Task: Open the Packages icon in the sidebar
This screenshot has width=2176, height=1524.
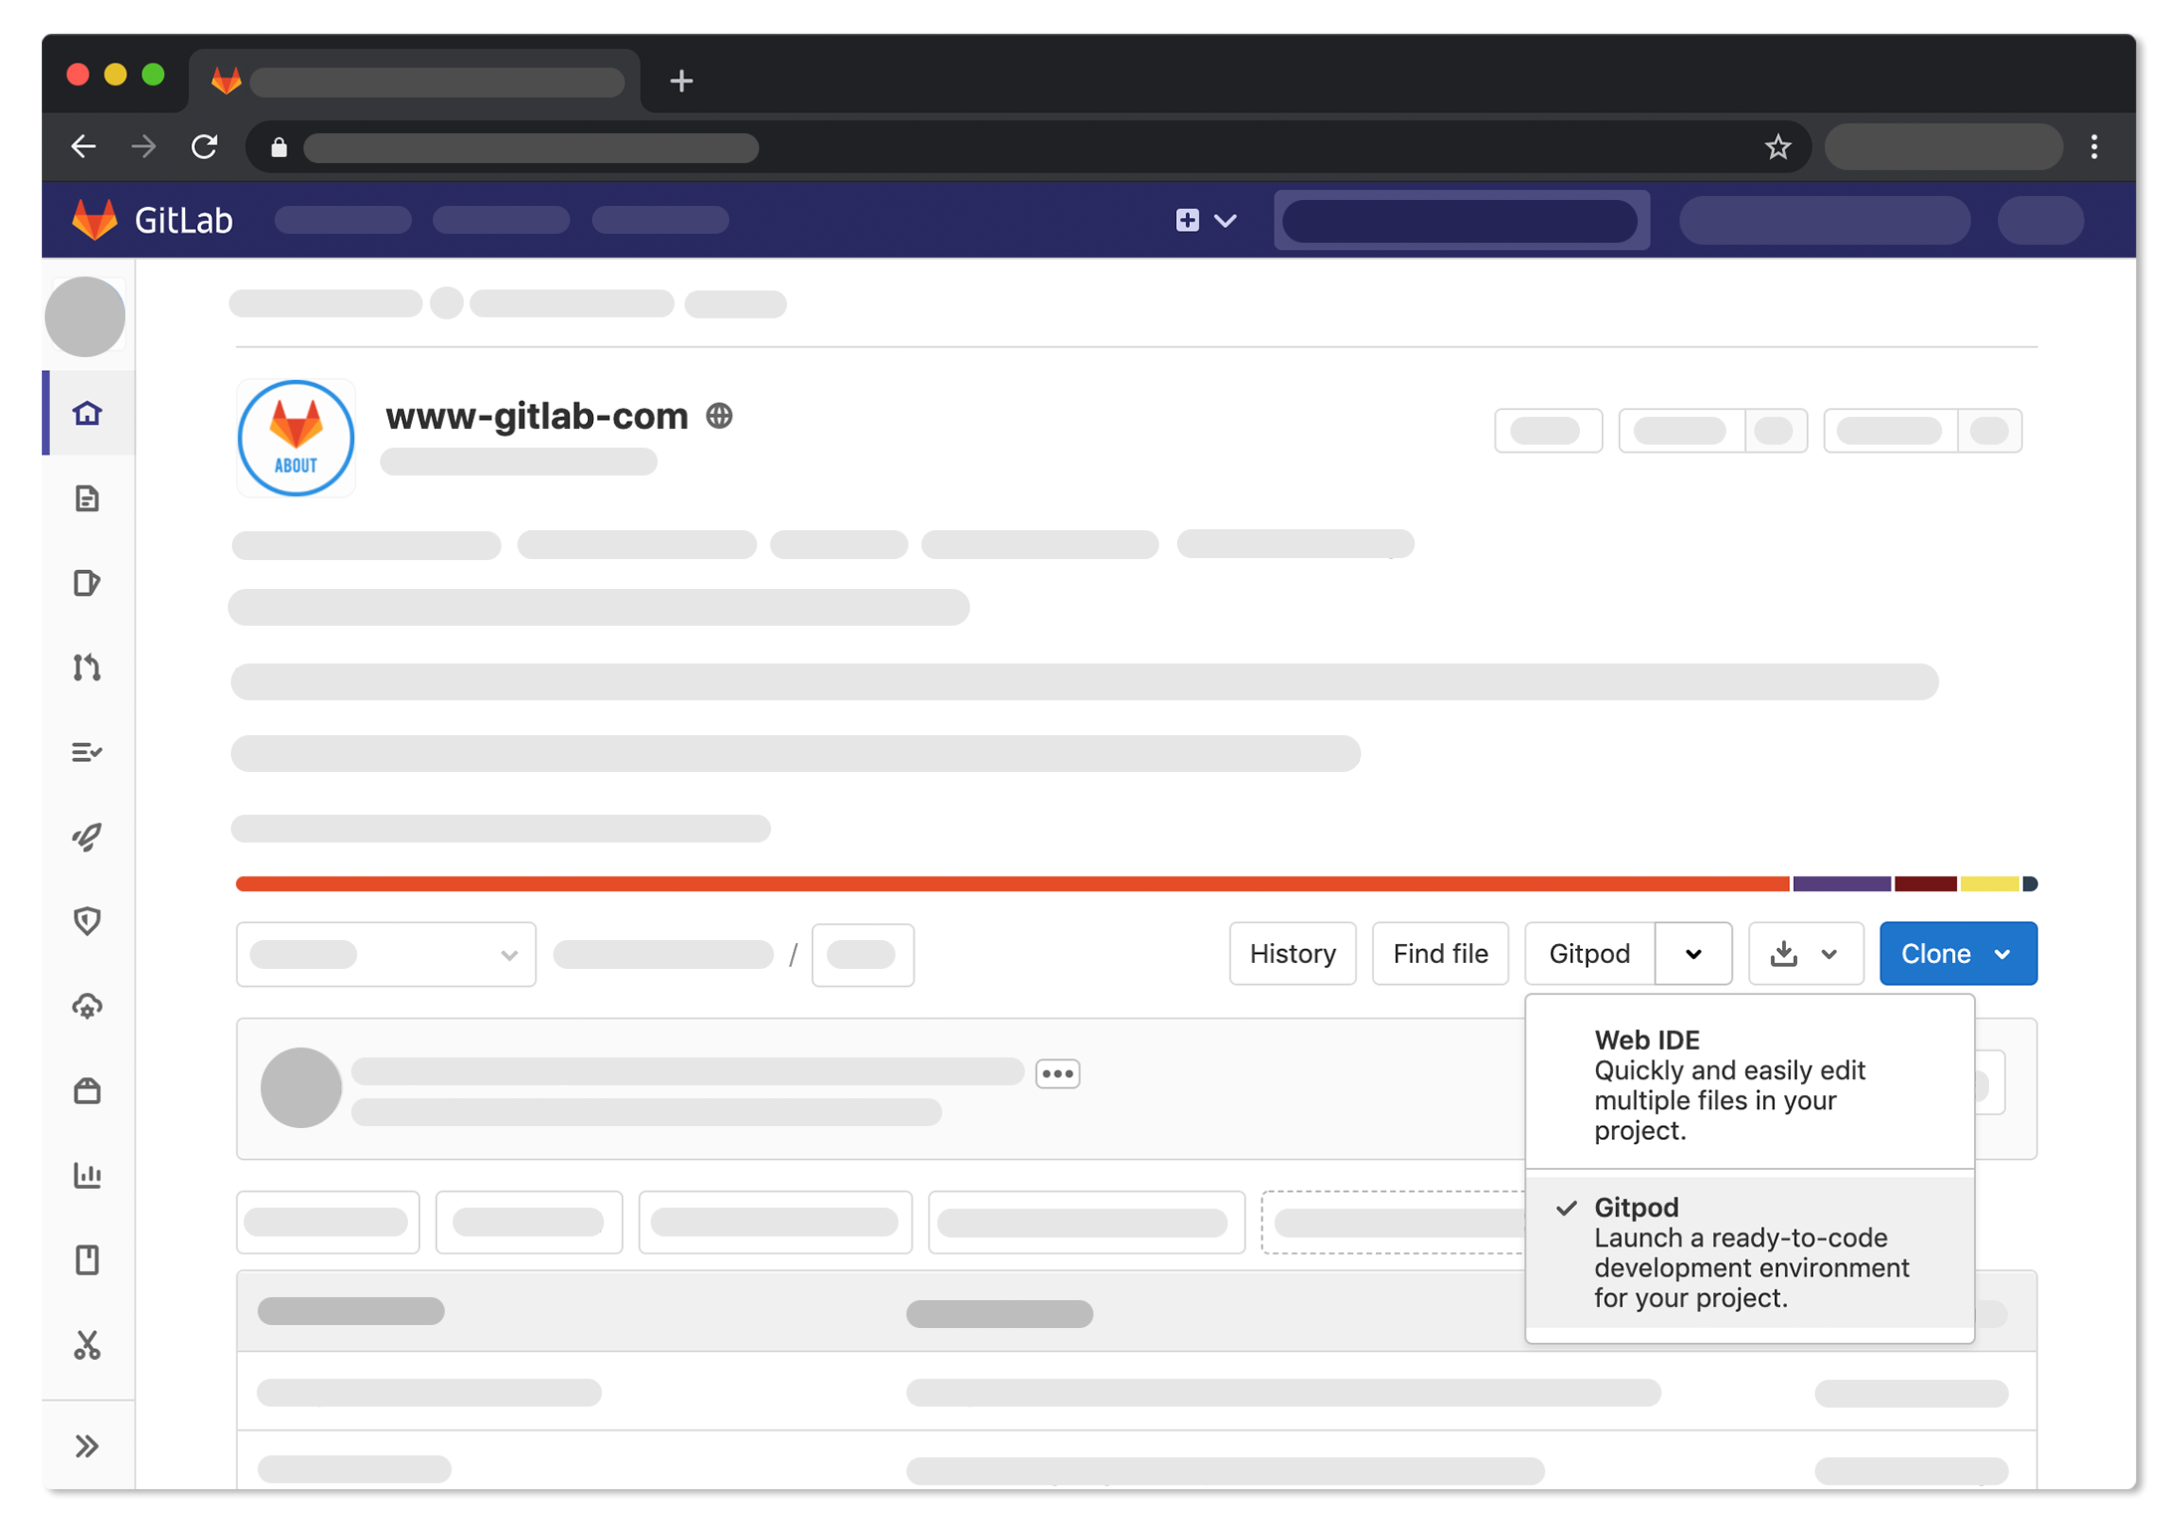Action: tap(88, 1091)
